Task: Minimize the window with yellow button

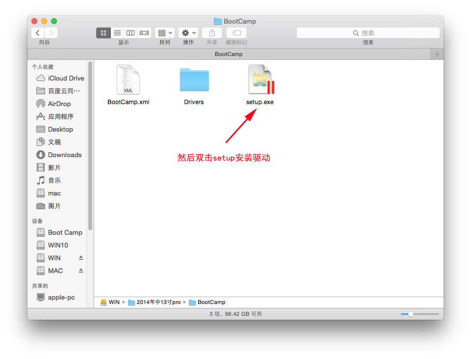Action: [44, 21]
